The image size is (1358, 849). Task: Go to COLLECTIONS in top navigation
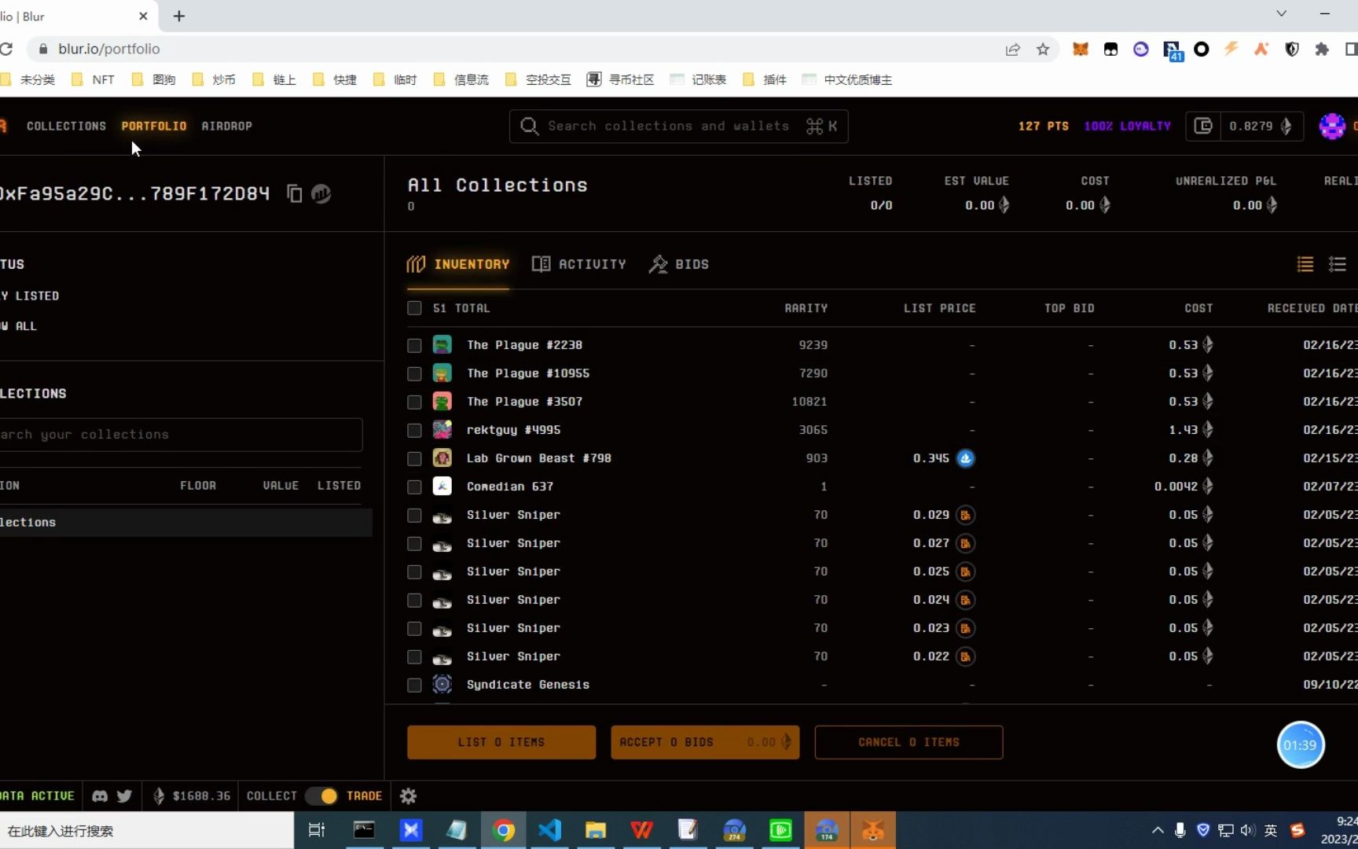[x=66, y=126]
